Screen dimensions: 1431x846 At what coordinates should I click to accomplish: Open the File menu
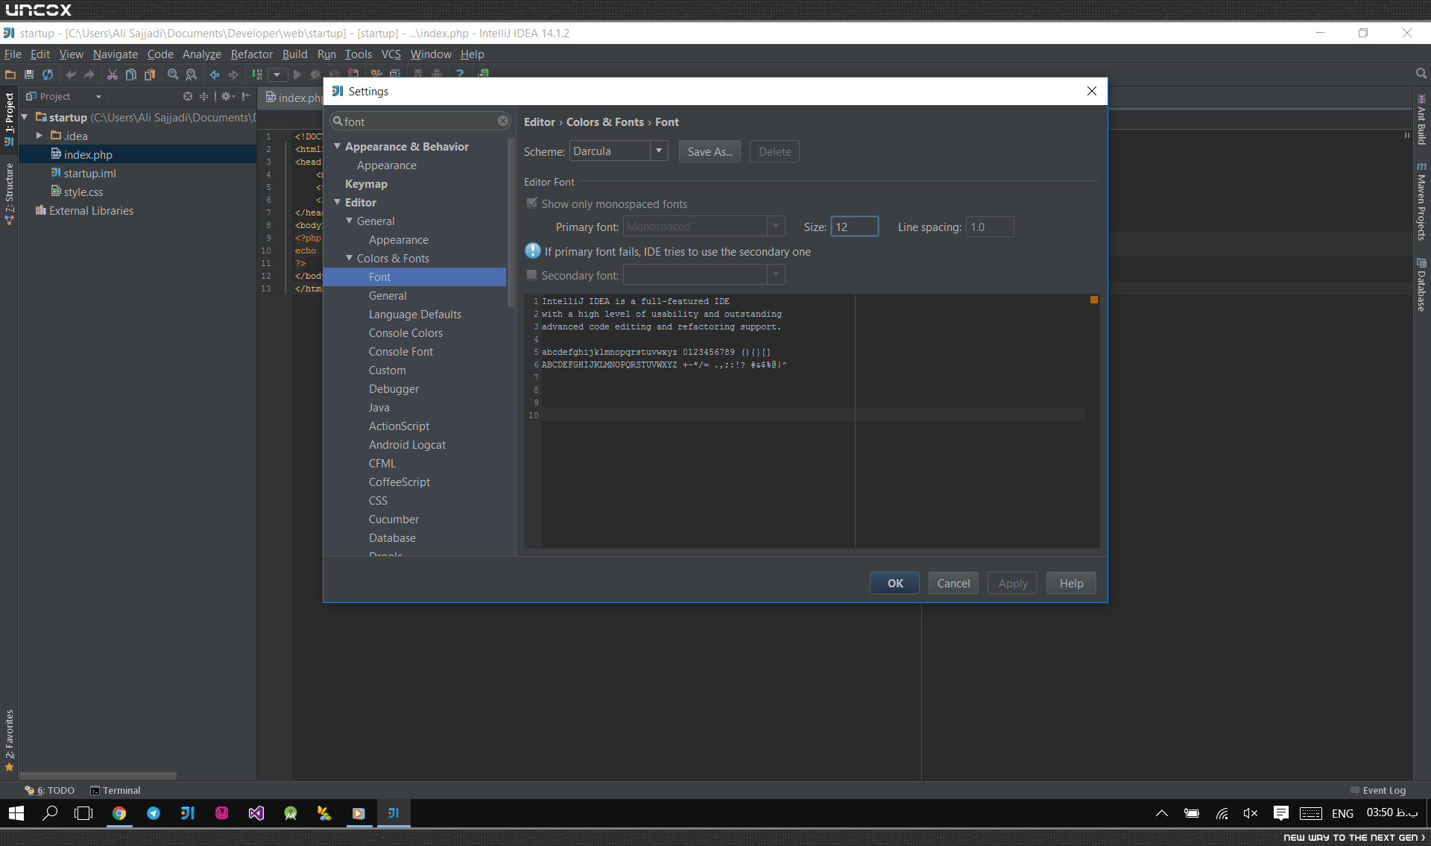pyautogui.click(x=13, y=54)
